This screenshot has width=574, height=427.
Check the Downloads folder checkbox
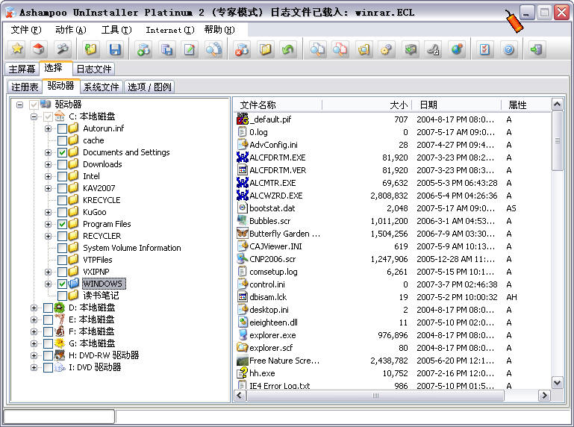(x=62, y=164)
